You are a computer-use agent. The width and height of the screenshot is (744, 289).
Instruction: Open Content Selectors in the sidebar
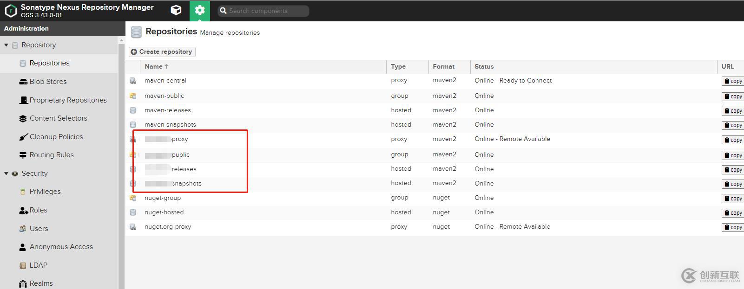(x=59, y=118)
